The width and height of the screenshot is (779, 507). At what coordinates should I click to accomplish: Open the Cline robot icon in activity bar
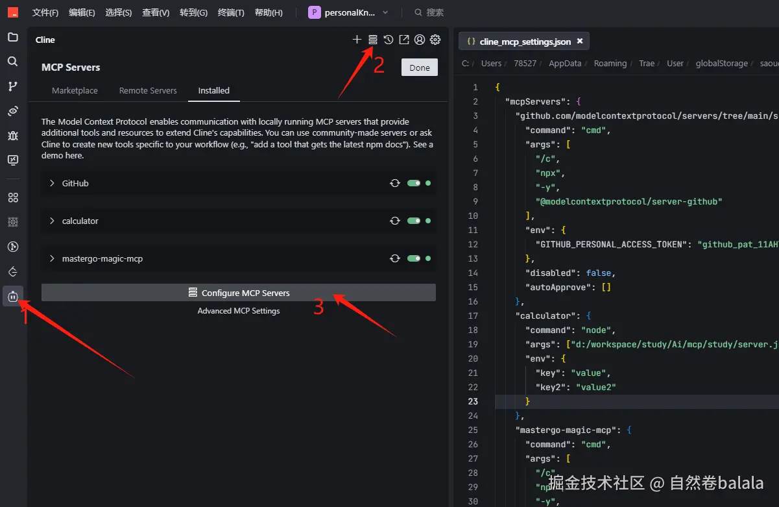click(x=12, y=297)
